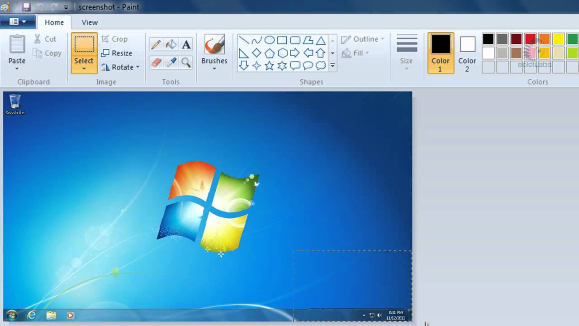
Task: Switch to the Home tab
Action: (54, 22)
